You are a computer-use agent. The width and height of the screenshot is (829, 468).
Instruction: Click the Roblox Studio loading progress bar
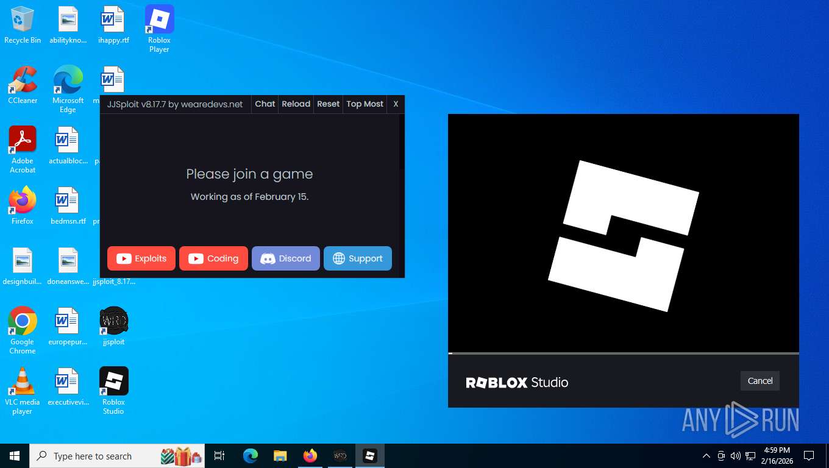pos(624,353)
